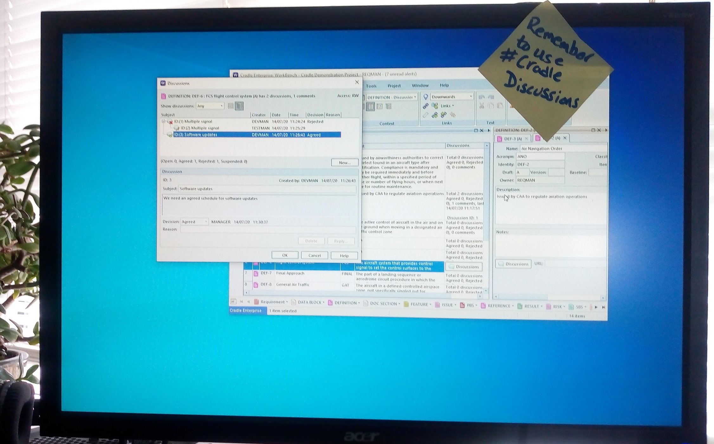Click the Discussions button in the selected table row
The height and width of the screenshot is (444, 714).
[464, 267]
